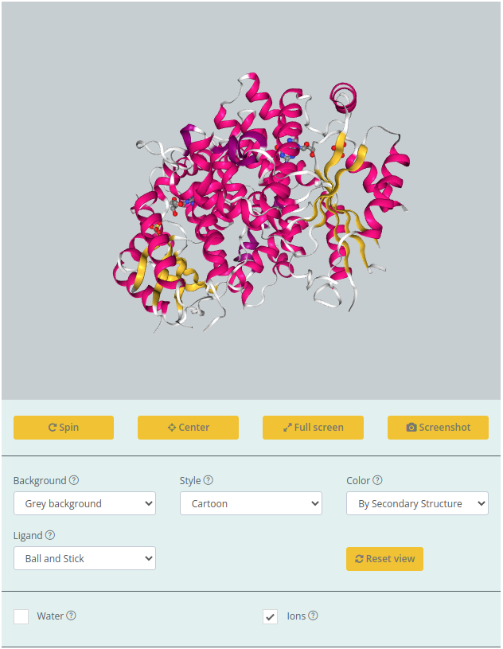Open Ligand dropdown showing Ball and Stick
Image resolution: width=503 pixels, height=649 pixels.
pyautogui.click(x=84, y=558)
